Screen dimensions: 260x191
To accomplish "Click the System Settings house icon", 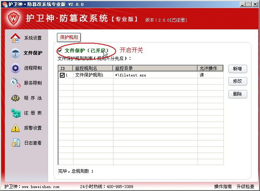I will coord(15,38).
